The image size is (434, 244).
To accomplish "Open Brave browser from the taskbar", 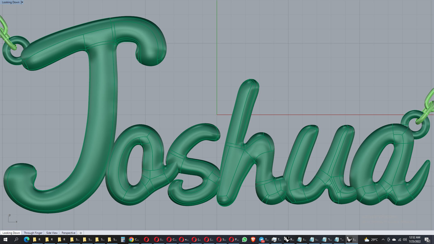I will click(253, 239).
